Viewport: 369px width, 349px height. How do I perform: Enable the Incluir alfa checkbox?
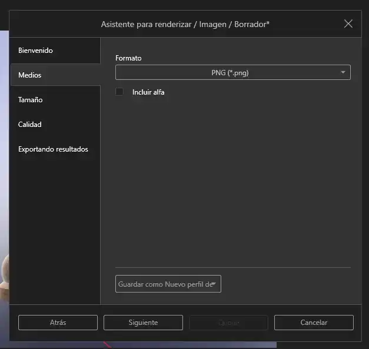[x=119, y=92]
